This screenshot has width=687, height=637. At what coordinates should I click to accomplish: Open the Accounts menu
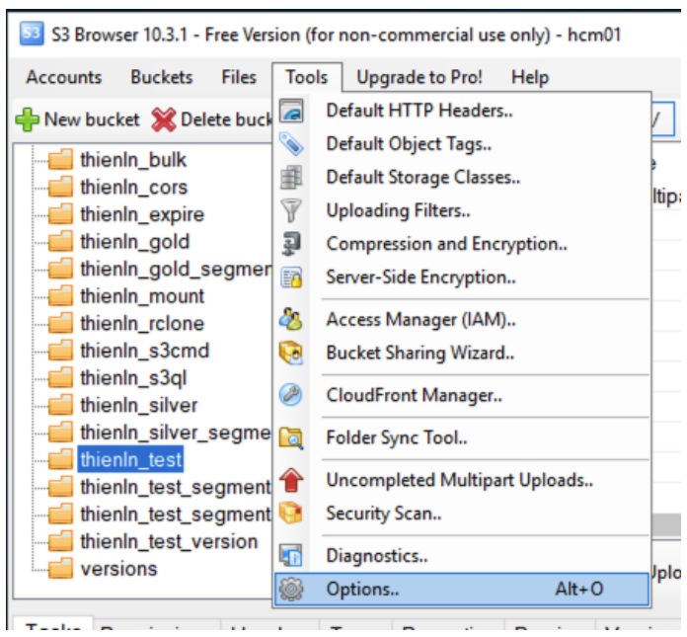click(x=63, y=77)
